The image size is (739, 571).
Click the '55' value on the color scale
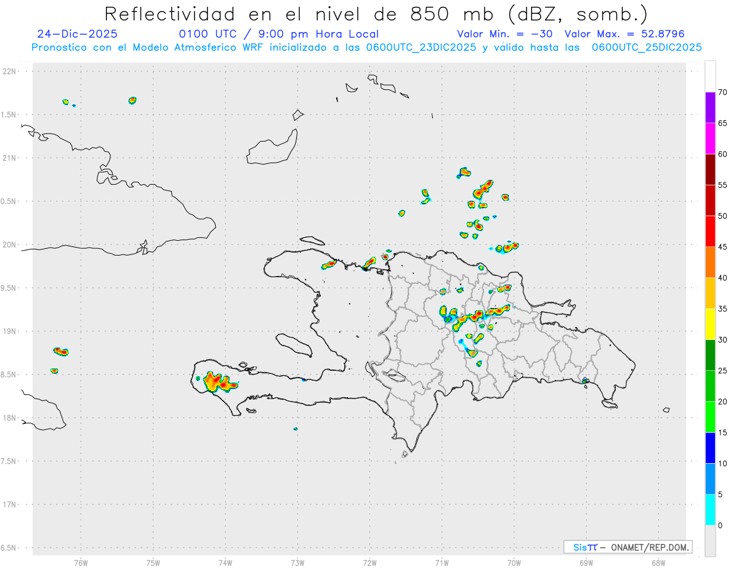point(722,185)
